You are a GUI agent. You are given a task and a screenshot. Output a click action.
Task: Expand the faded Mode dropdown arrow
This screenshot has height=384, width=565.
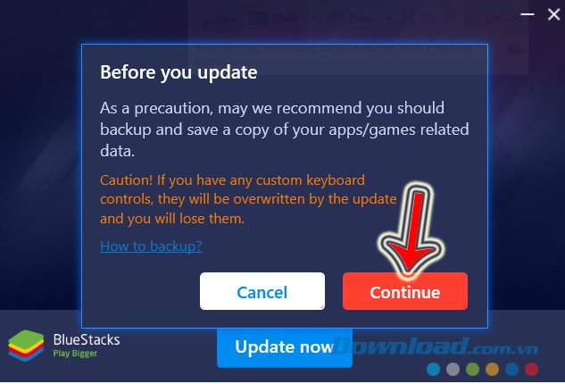click(312, 18)
